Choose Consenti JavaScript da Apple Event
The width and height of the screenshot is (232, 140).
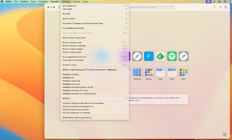(x=95, y=107)
